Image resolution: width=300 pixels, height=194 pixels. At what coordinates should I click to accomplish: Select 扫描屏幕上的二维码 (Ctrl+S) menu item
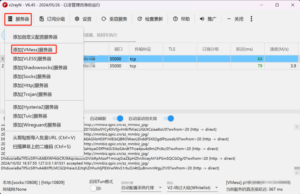tap(42, 146)
